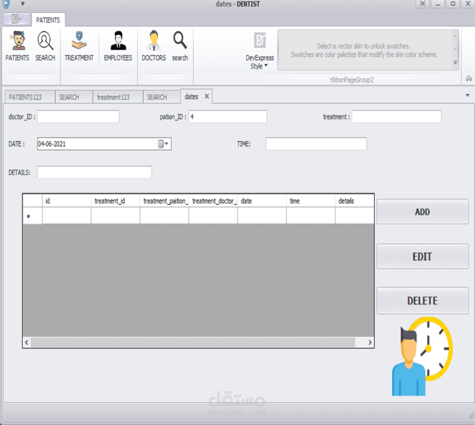Viewport: 475px width, 425px height.
Task: Open the document tab list dropdown arrow
Action: [467, 95]
